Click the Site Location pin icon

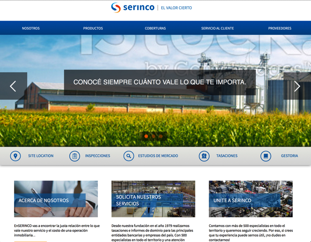tap(15, 156)
